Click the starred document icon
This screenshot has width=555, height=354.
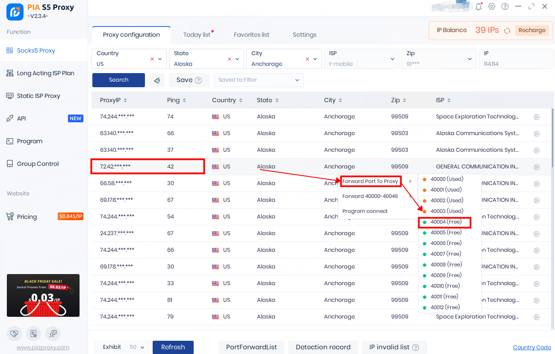[x=34, y=333]
